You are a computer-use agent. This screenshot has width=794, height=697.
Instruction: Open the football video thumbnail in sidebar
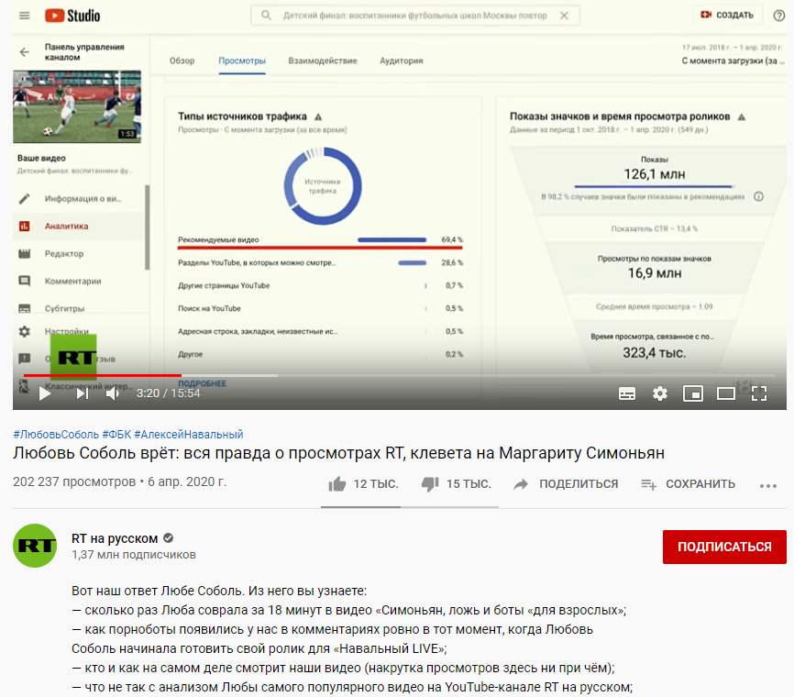[x=77, y=107]
